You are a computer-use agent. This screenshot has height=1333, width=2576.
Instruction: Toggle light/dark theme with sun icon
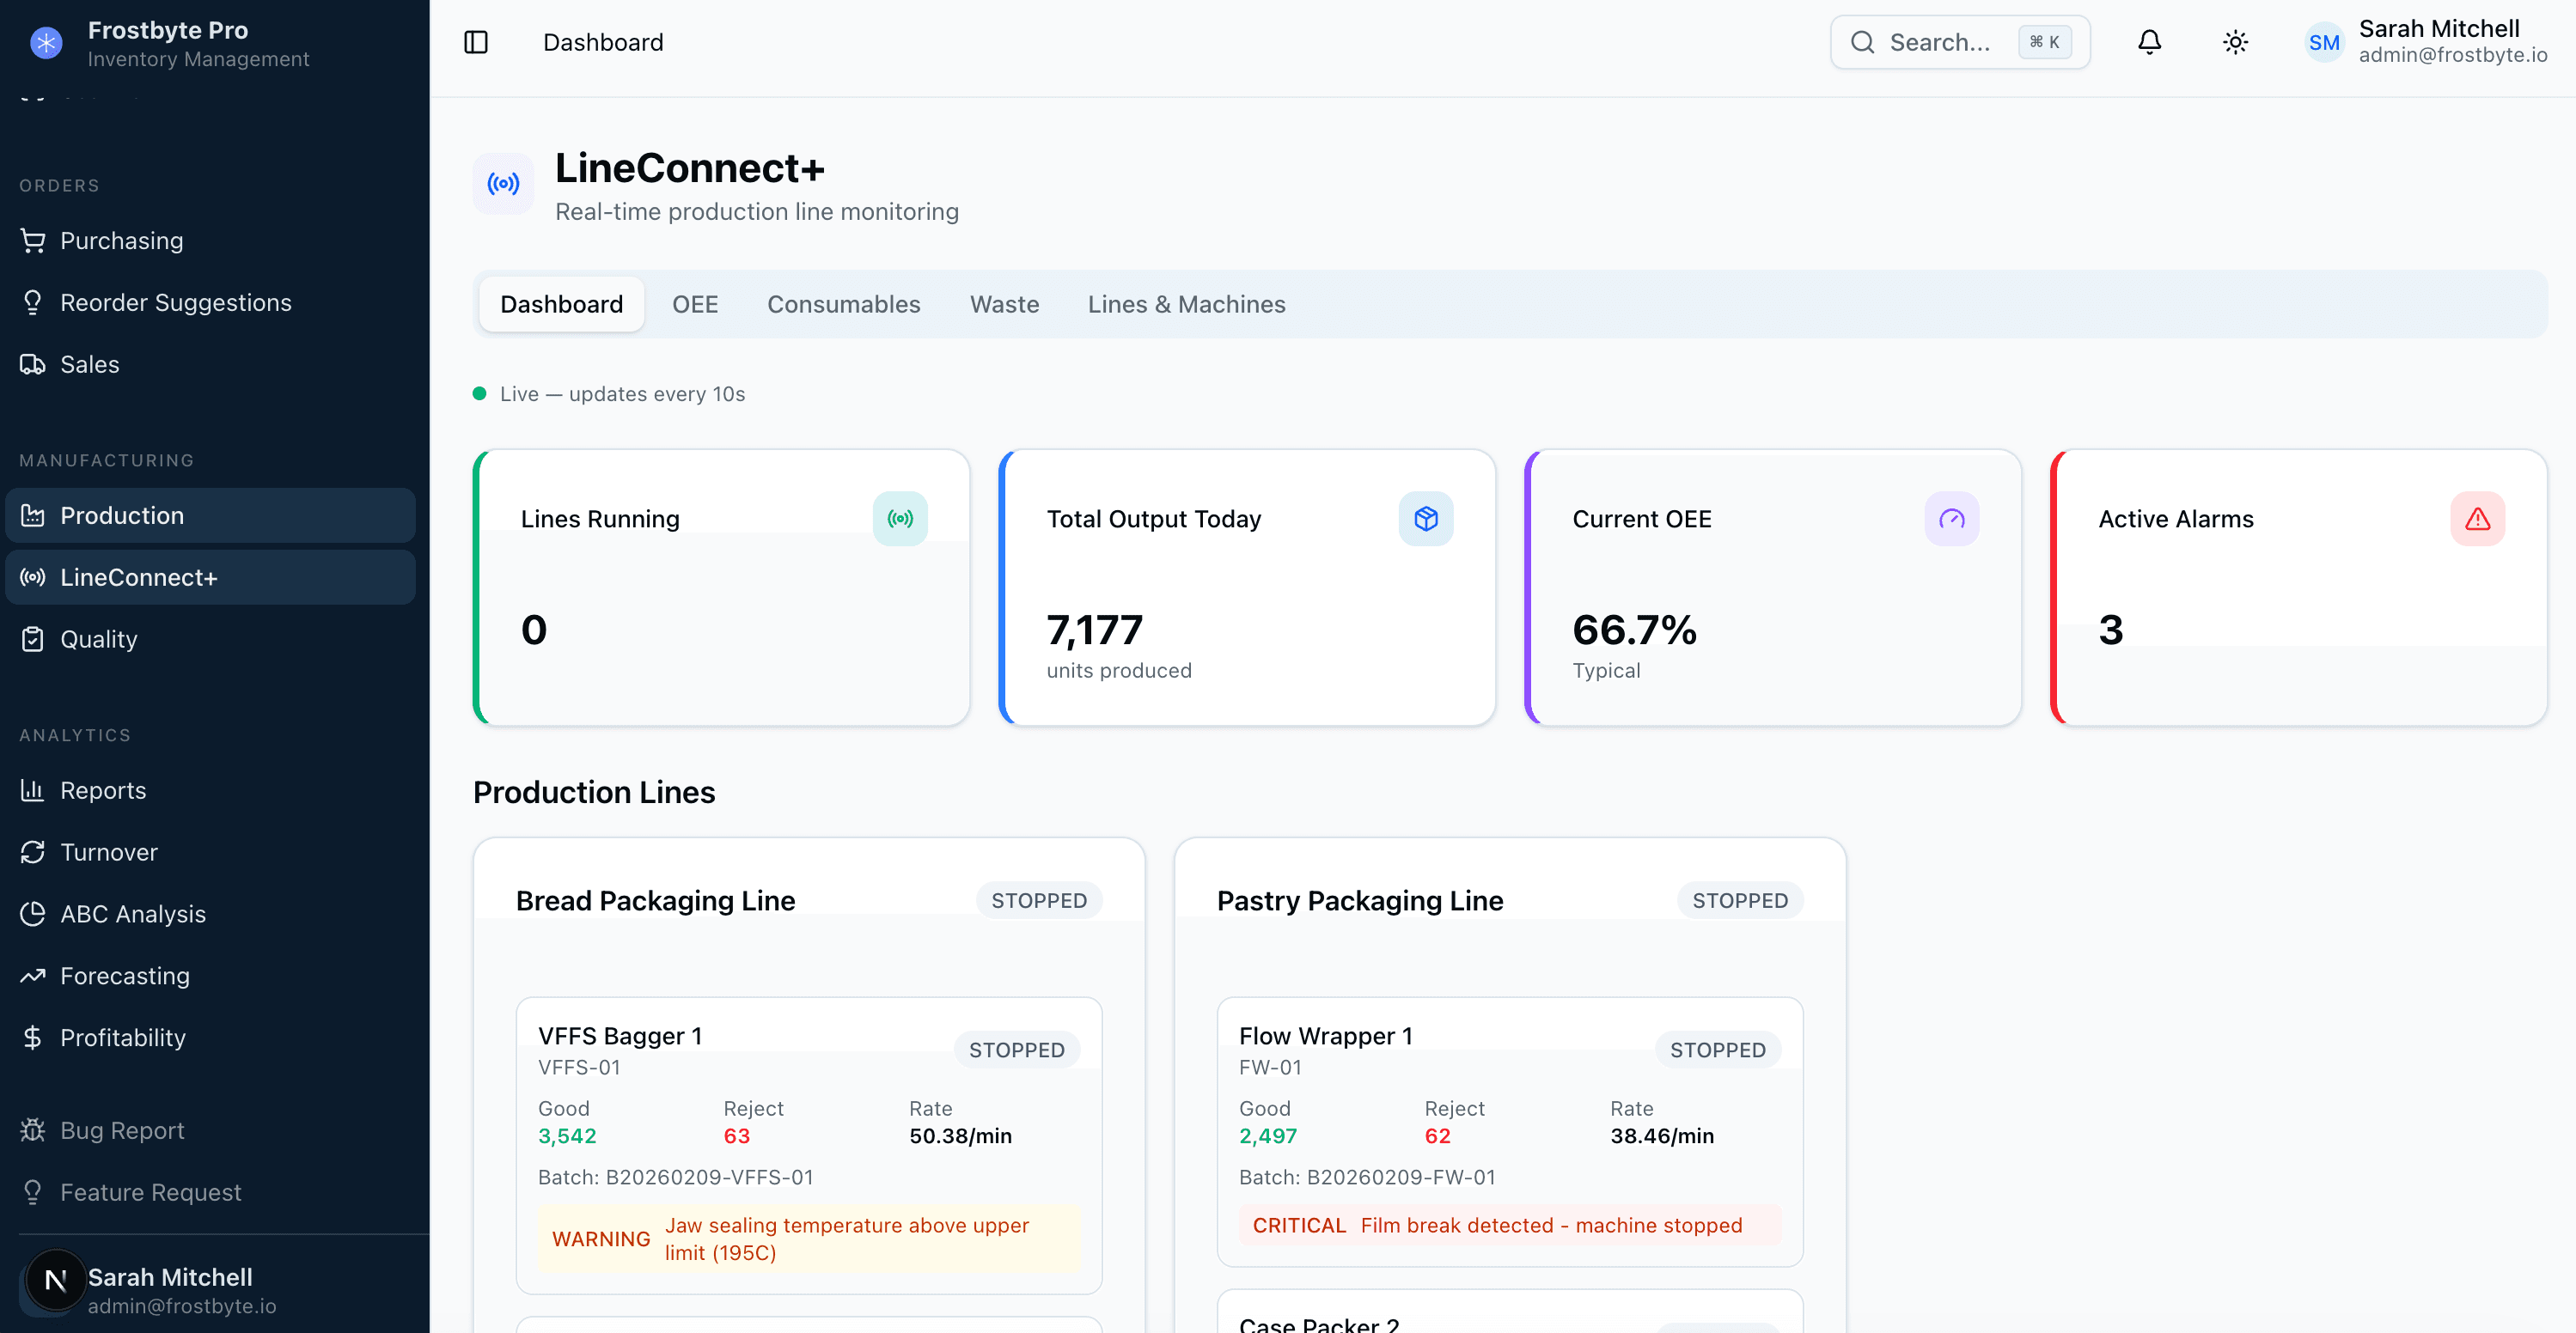click(2236, 42)
